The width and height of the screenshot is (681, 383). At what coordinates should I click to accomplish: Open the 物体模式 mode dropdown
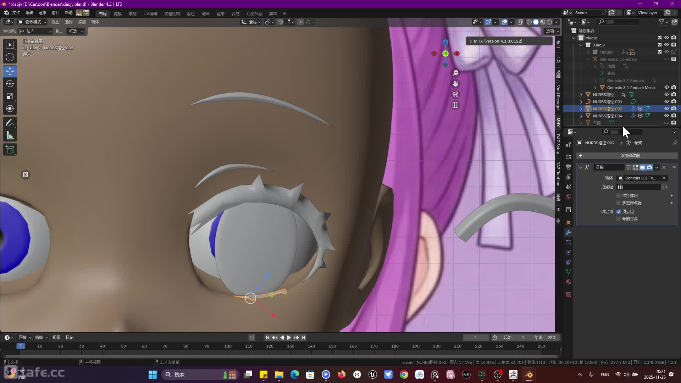(32, 22)
